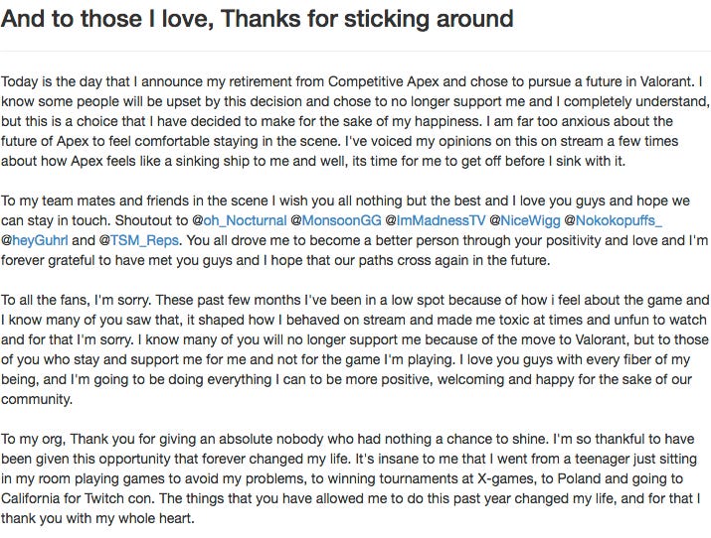The height and width of the screenshot is (538, 711).
Task: Visit the @ImMadnessTV profile link
Action: (x=436, y=220)
